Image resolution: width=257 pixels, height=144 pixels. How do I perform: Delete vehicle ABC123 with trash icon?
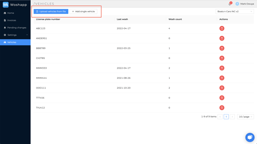(222, 28)
